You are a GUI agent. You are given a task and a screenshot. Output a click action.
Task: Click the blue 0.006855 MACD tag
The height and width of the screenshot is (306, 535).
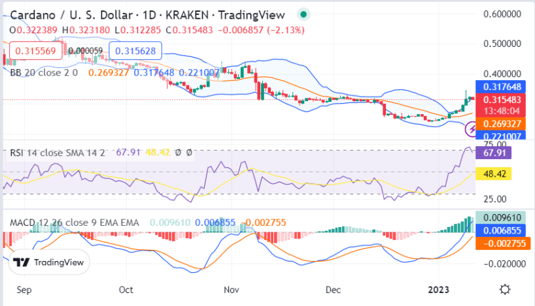click(x=500, y=230)
